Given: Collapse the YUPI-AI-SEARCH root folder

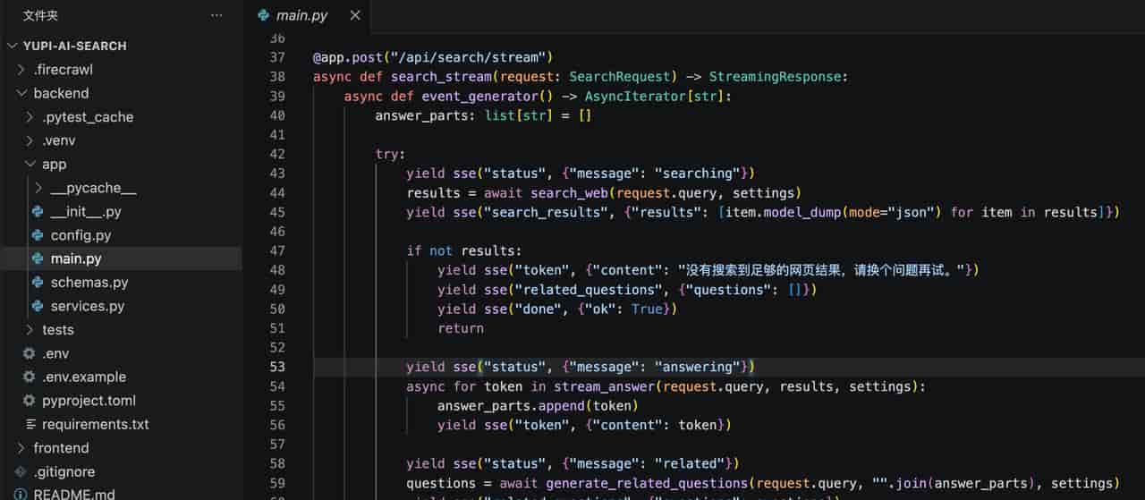Looking at the screenshot, I should pyautogui.click(x=13, y=46).
